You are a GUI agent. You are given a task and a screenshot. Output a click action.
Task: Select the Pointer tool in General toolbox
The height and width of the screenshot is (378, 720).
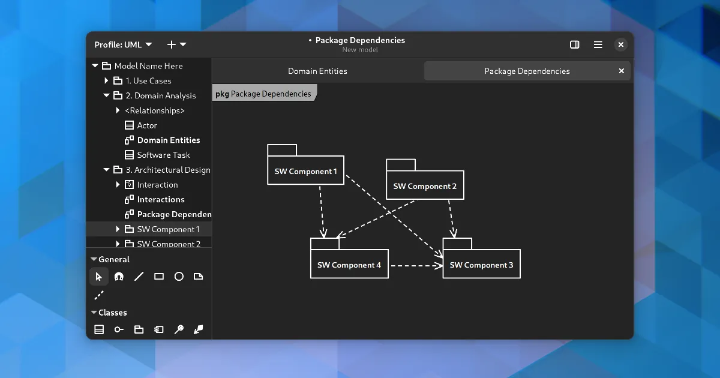(99, 277)
